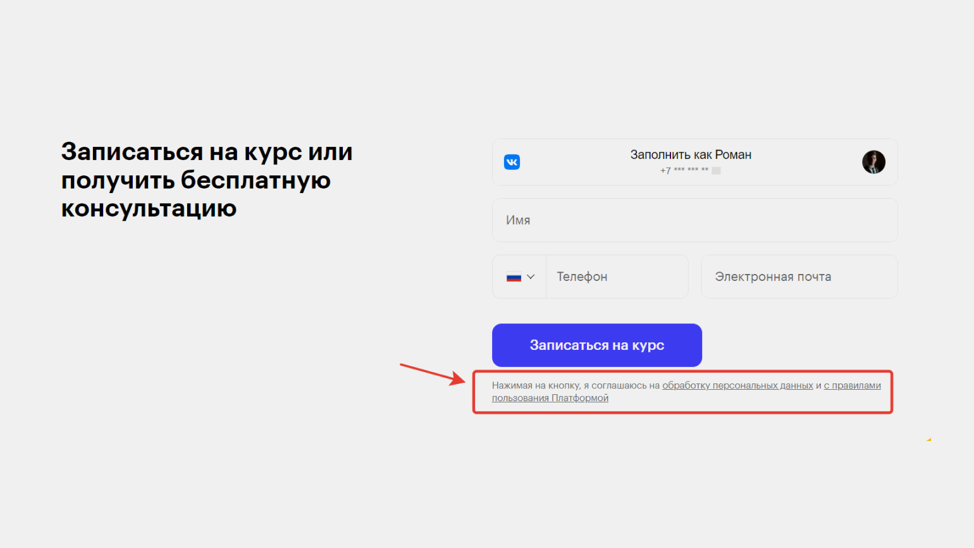974x548 pixels.
Task: Open the обработку персональных данных link
Action: (737, 385)
